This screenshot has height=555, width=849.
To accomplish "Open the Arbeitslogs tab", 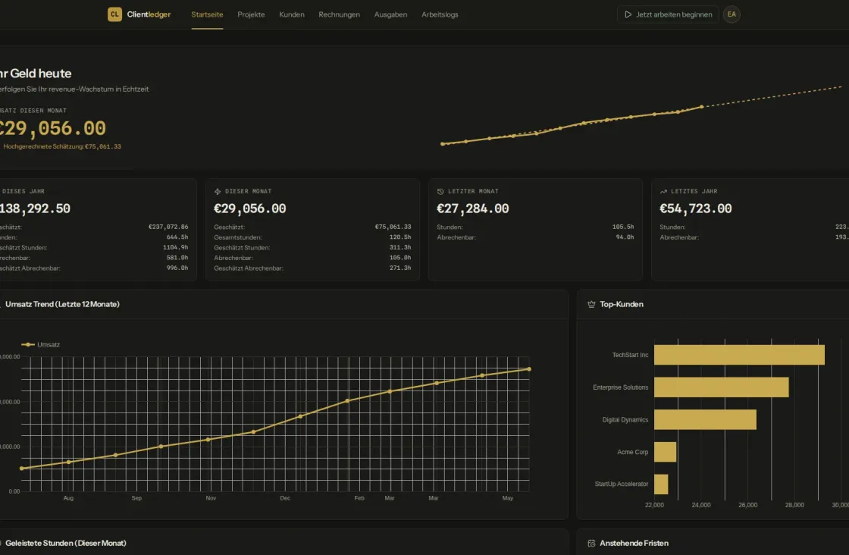I will point(440,14).
